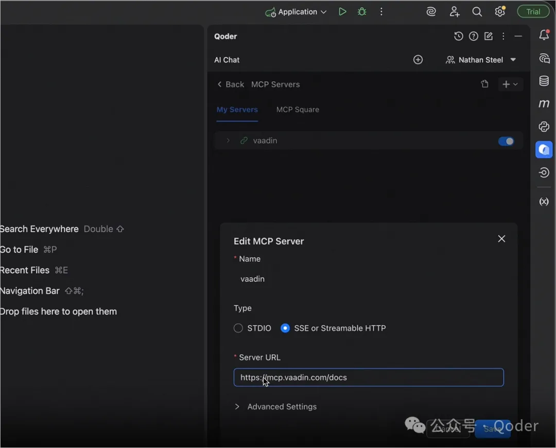Open Search Everywhere magnifier icon
556x448 pixels.
[477, 12]
